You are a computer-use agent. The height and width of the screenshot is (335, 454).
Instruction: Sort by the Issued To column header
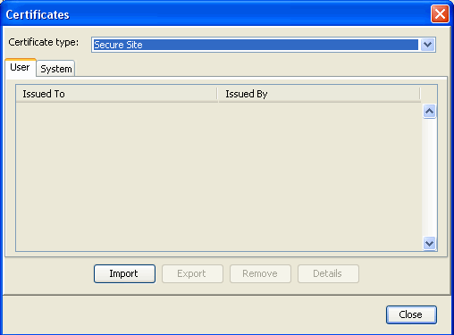point(116,94)
